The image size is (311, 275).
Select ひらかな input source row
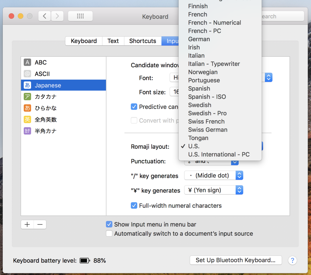(x=63, y=108)
